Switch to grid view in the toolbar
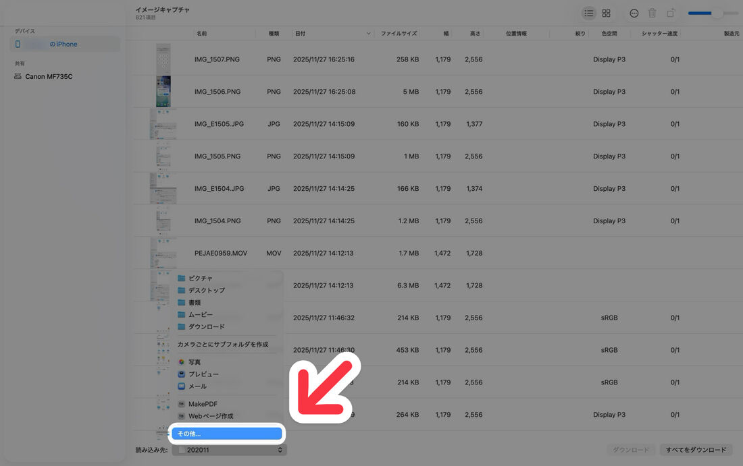 click(x=606, y=13)
